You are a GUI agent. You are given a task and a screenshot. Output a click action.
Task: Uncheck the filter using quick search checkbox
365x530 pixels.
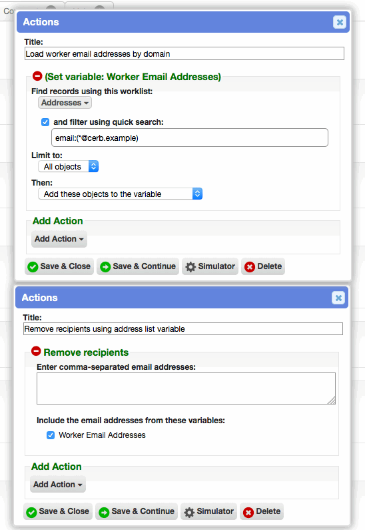pos(45,122)
